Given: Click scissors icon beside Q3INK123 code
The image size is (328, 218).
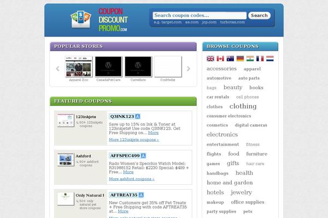Looking at the screenshot, I should (137, 117).
